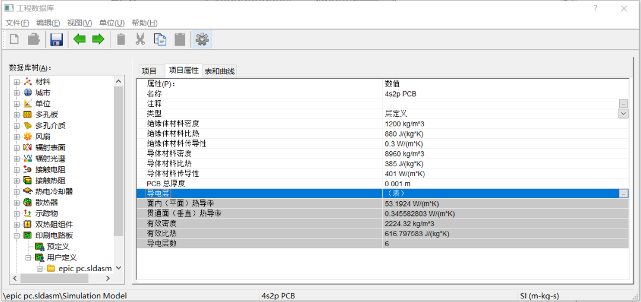
Task: Click the 名称 value 4s2p PCB
Action: point(401,94)
